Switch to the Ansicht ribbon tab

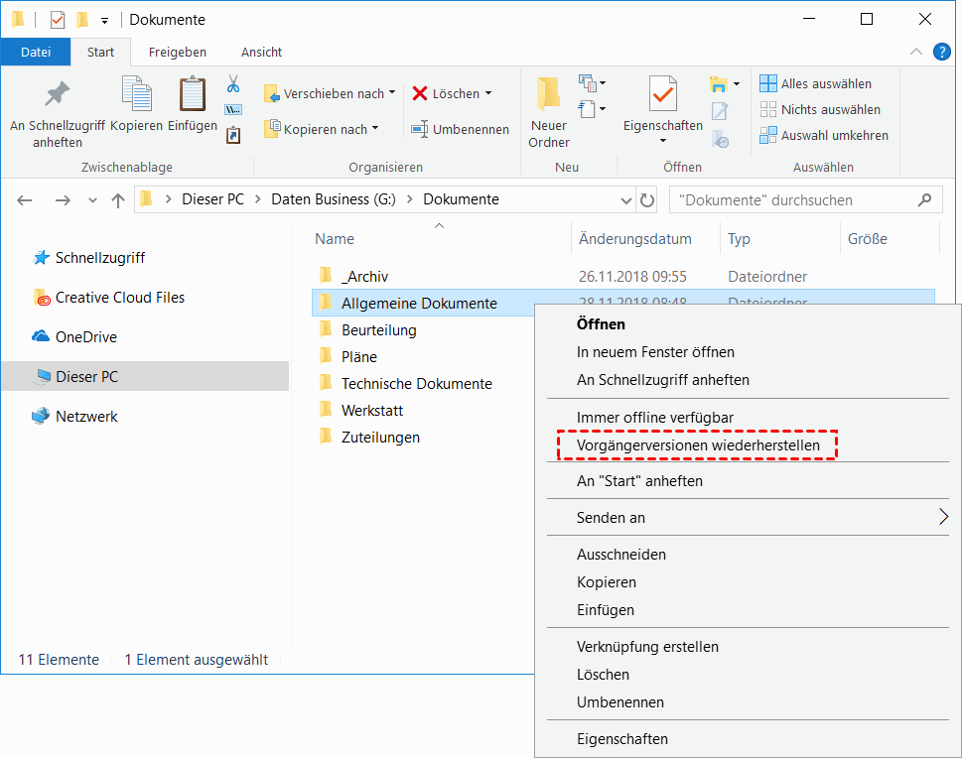(x=261, y=52)
